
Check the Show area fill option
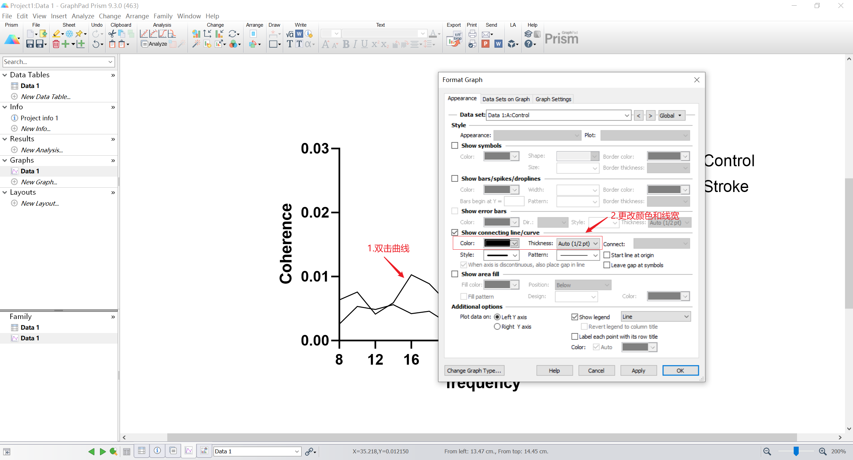(455, 274)
